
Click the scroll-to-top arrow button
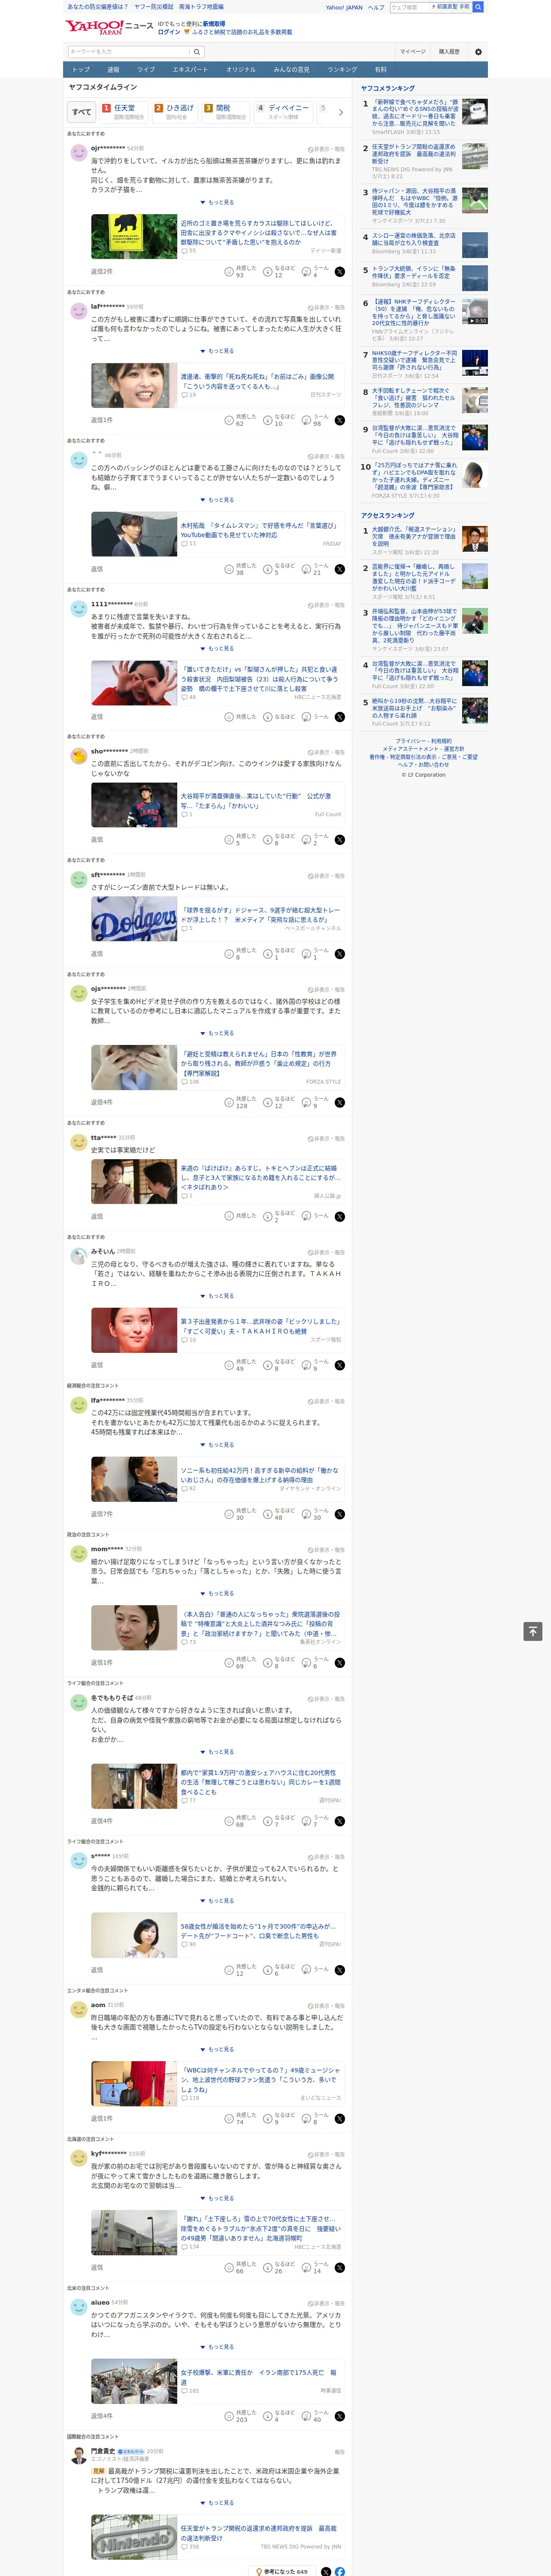pyautogui.click(x=533, y=1631)
